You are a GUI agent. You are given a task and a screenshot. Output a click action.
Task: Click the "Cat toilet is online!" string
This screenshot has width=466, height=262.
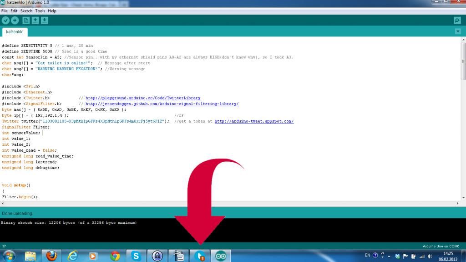[63, 63]
